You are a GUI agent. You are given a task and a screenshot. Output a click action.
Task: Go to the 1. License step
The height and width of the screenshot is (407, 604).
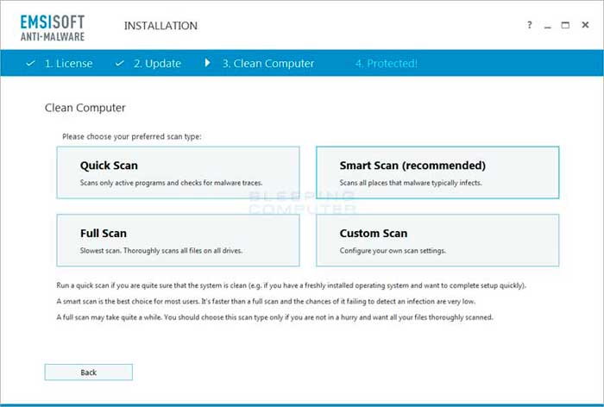(x=68, y=63)
